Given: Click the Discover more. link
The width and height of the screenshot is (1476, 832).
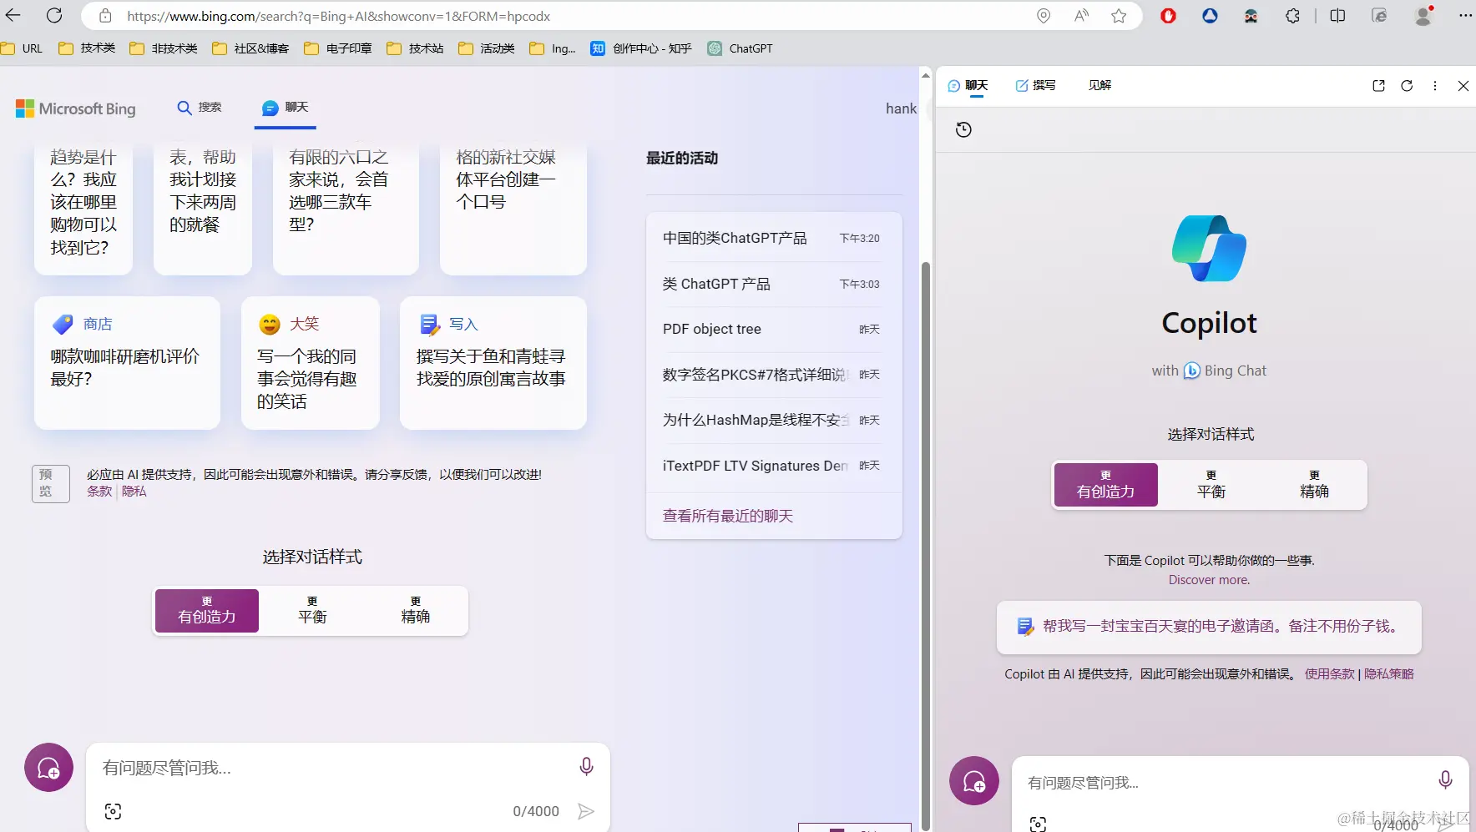Looking at the screenshot, I should [1209, 580].
